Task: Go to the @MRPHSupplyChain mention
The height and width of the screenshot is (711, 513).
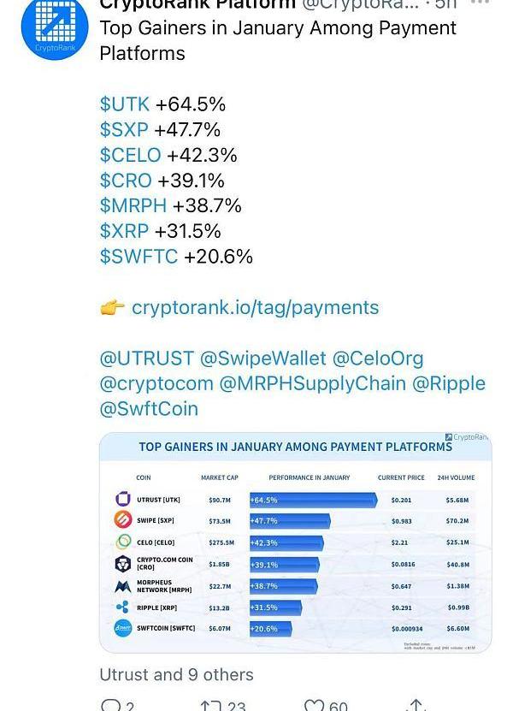Action: 312,383
